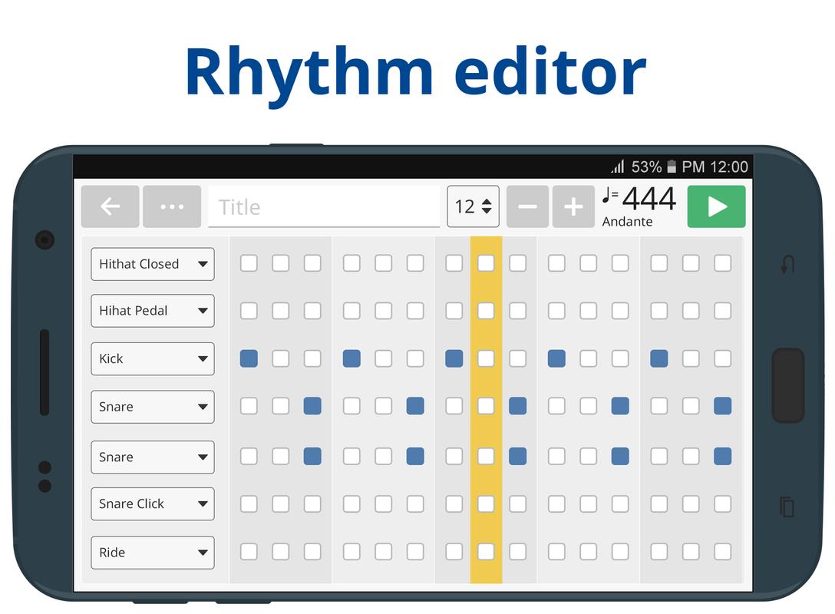Start playback with the green play button
Image resolution: width=835 pixels, height=614 pixels.
point(716,206)
